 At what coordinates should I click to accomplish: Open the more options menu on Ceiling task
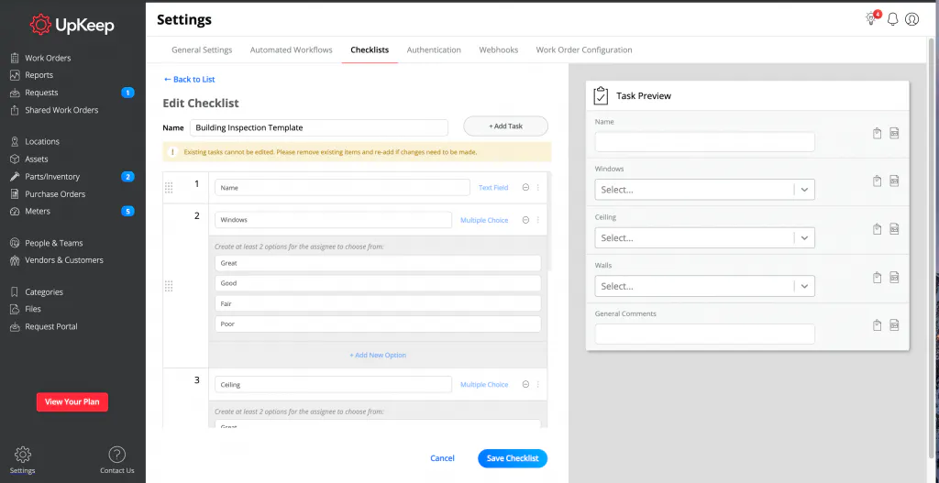(538, 385)
